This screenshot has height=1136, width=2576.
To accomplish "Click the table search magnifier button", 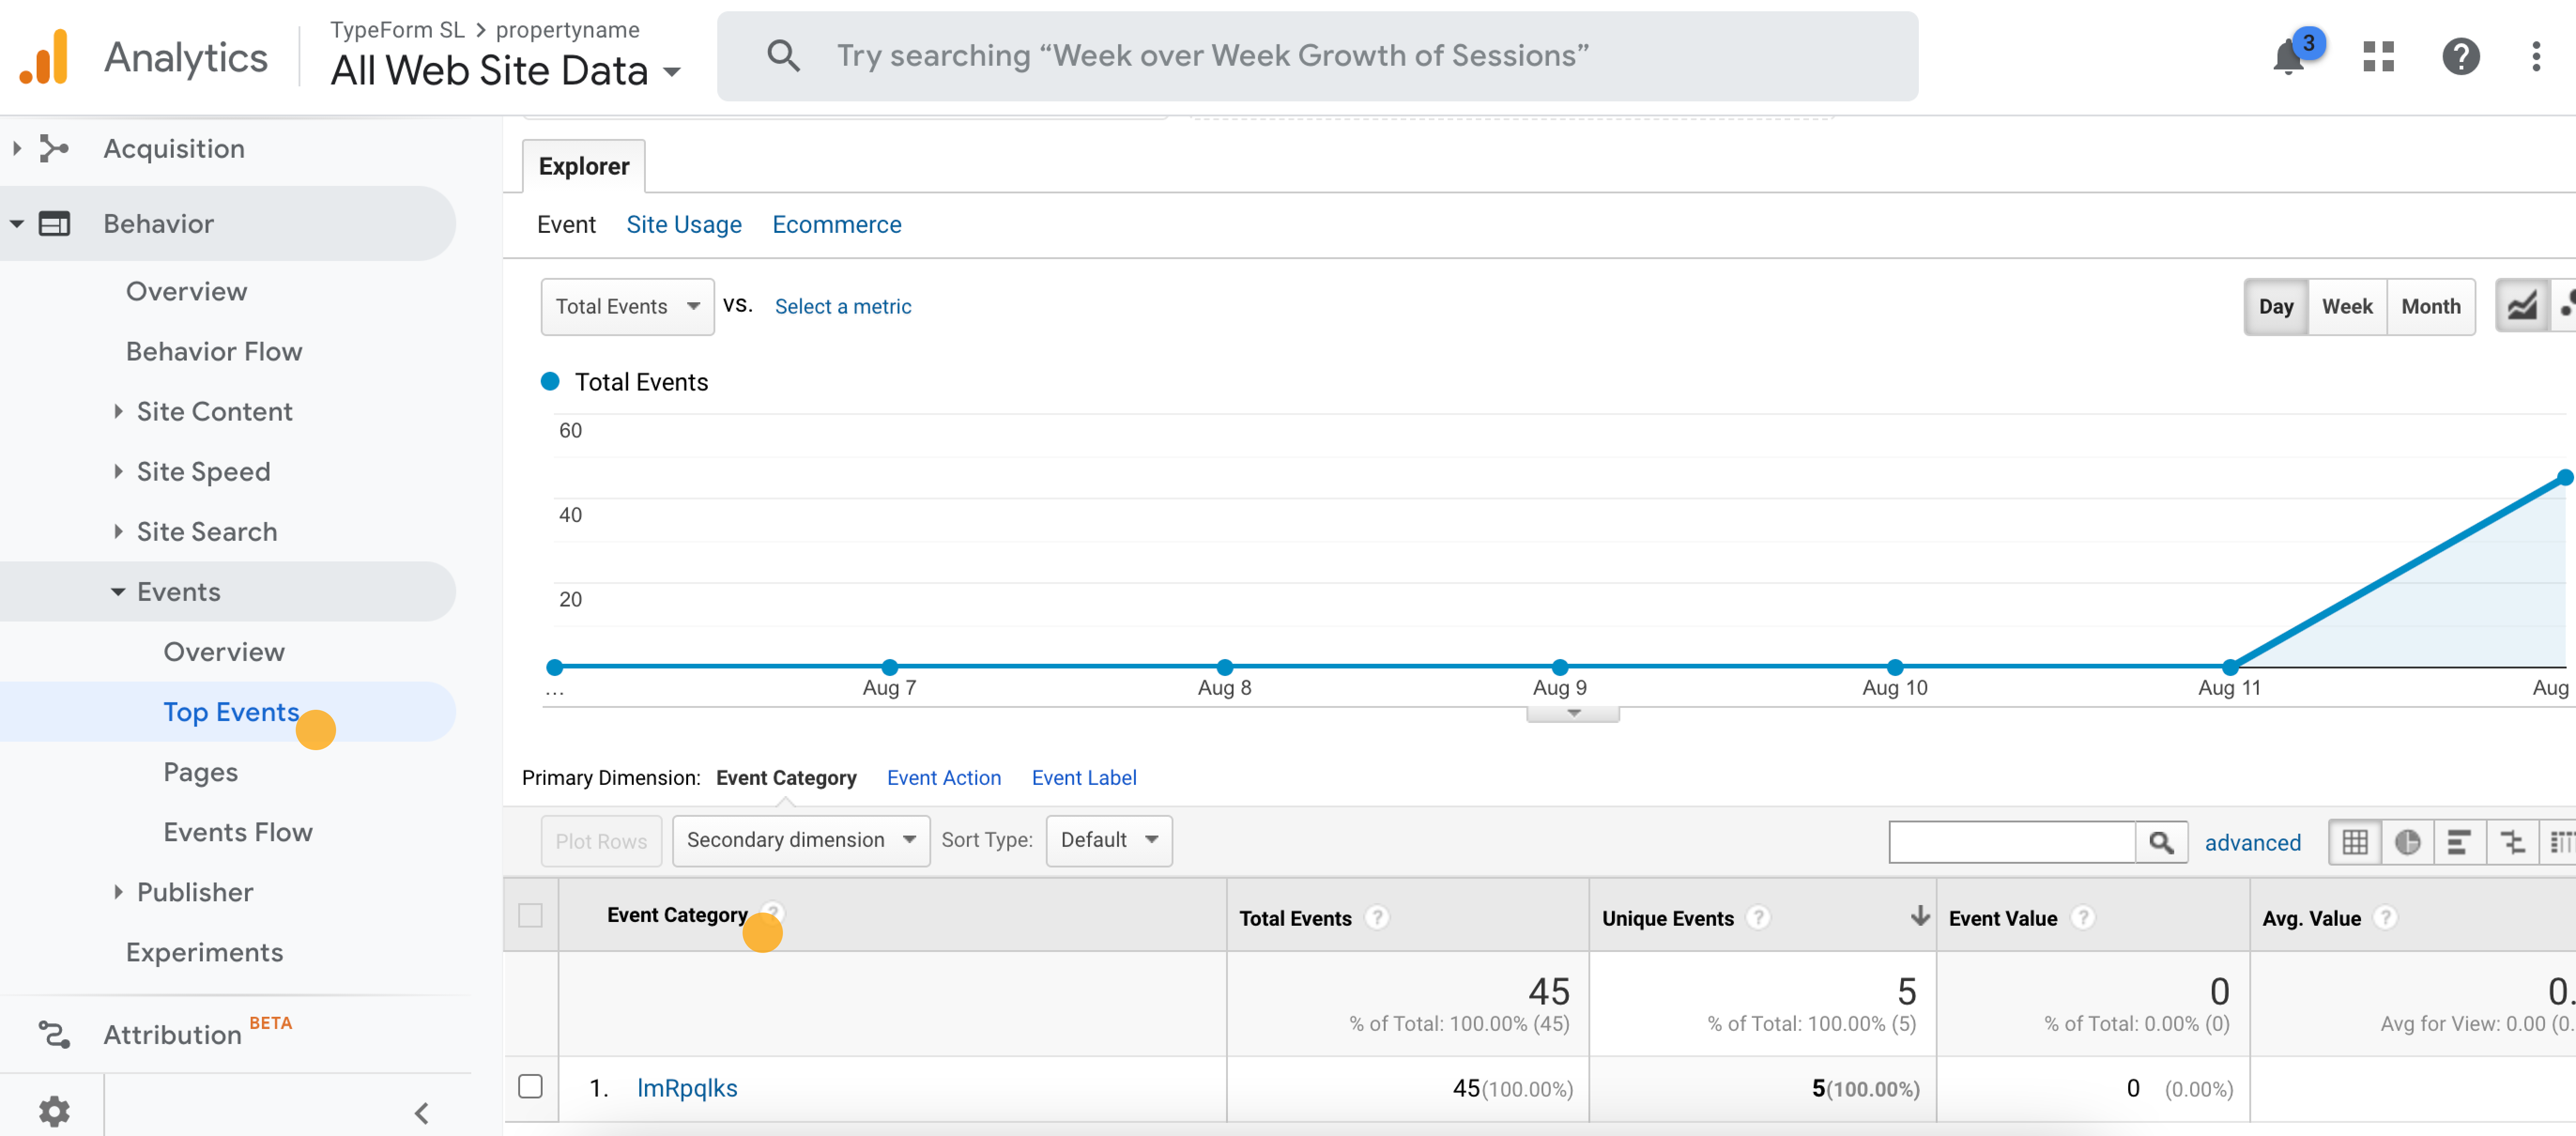I will pyautogui.click(x=2160, y=842).
